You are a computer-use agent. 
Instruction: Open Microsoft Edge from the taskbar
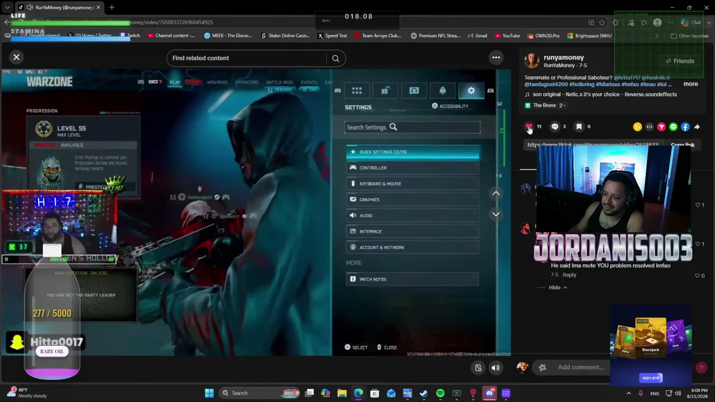click(x=358, y=393)
